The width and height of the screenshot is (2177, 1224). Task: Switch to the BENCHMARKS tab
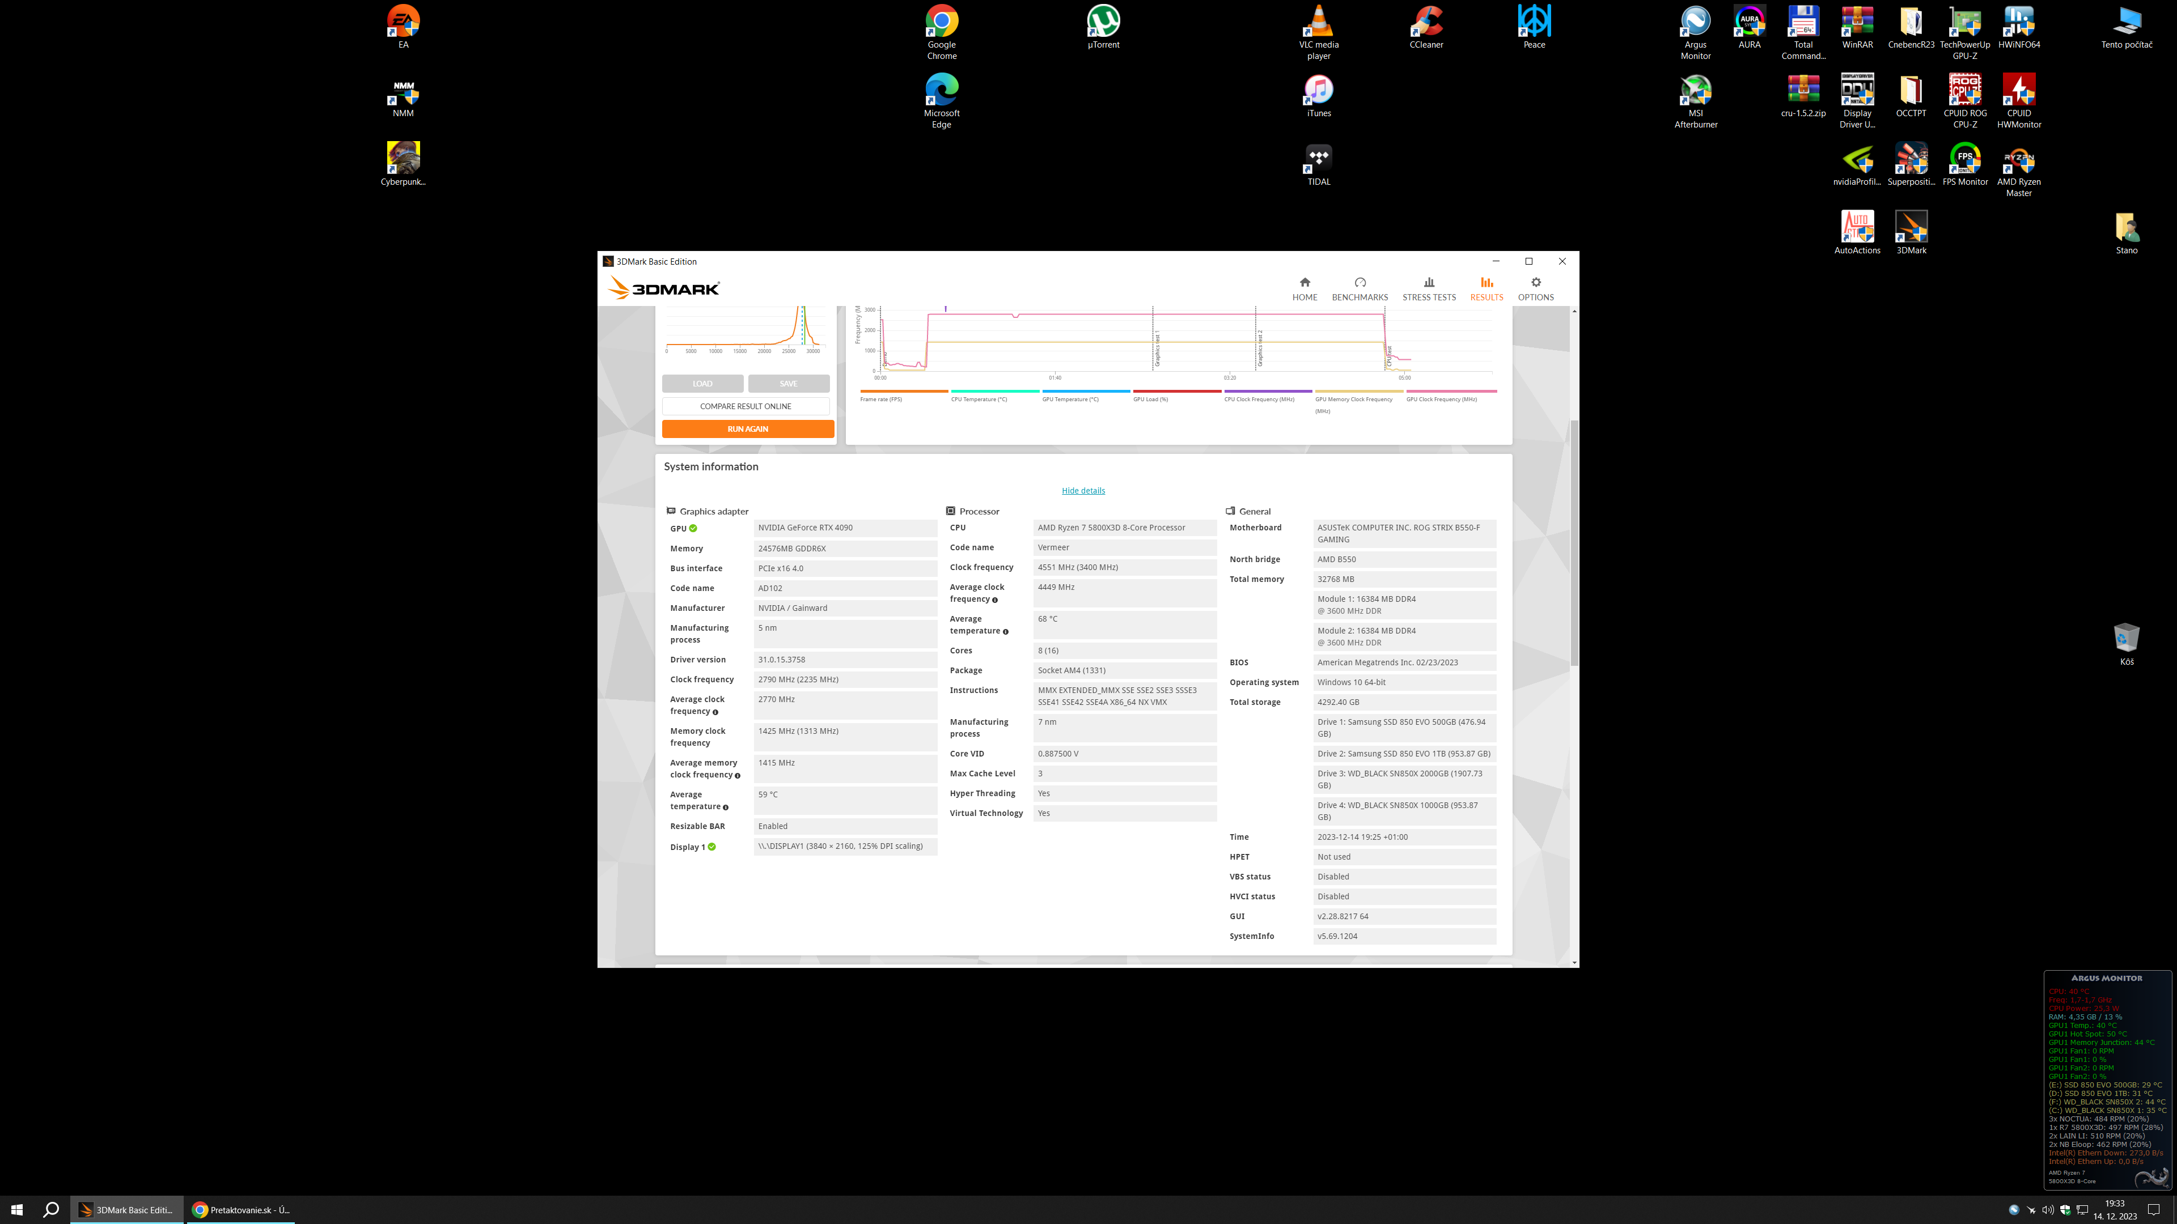(1359, 288)
